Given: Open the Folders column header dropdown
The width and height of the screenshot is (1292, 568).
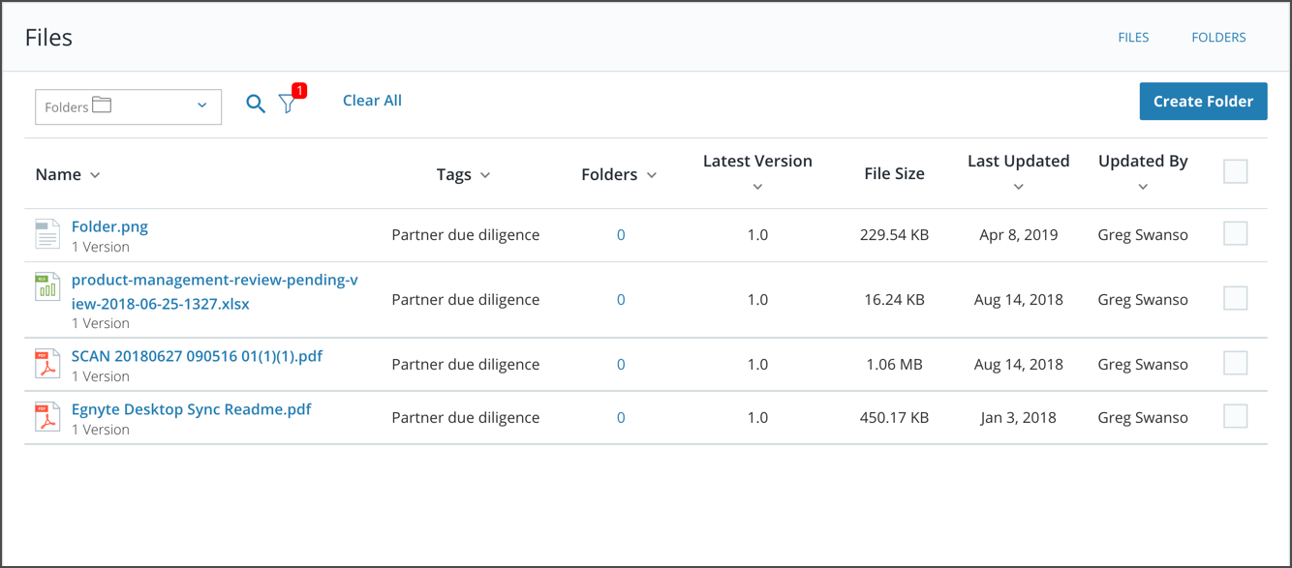Looking at the screenshot, I should tap(652, 175).
